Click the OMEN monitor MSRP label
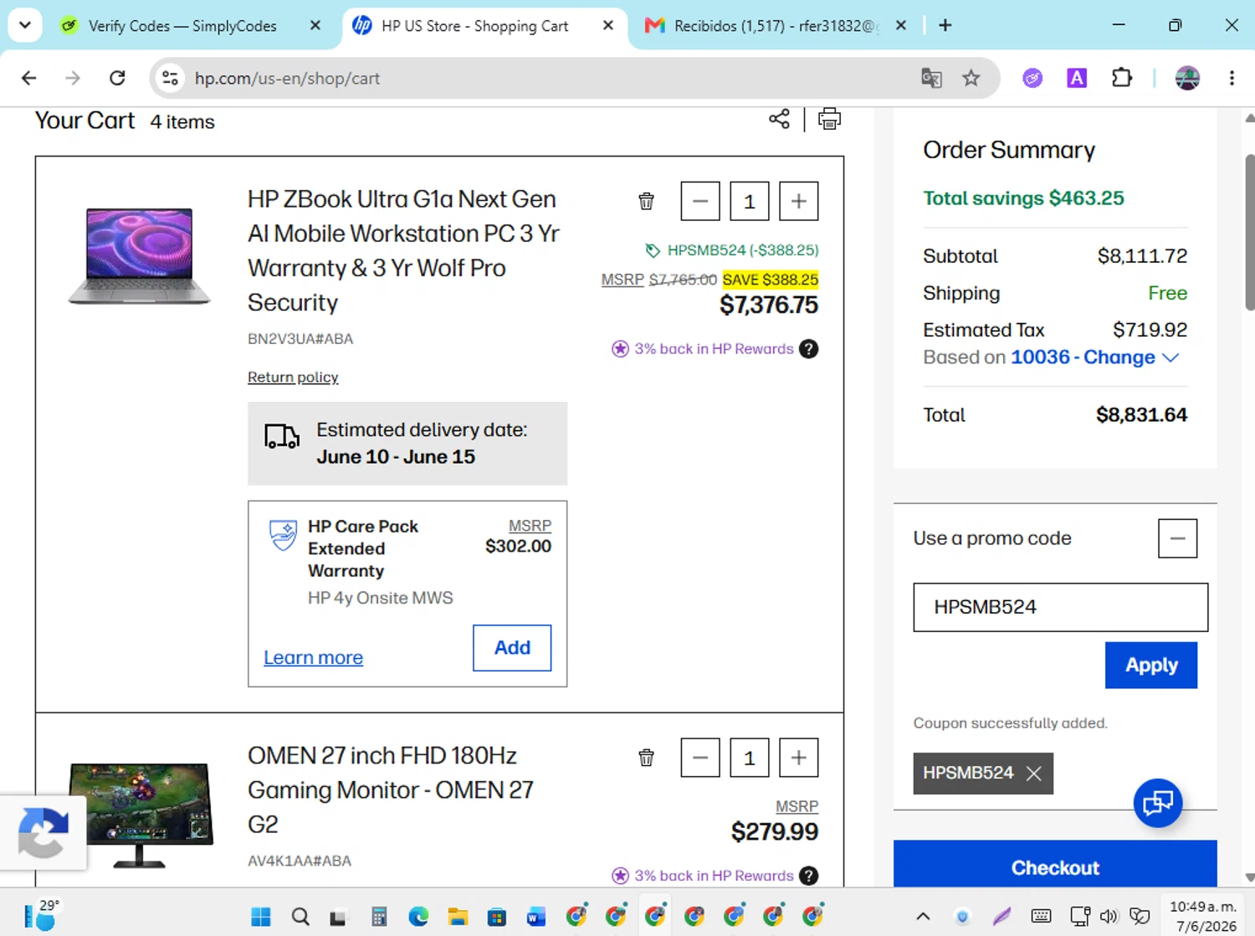Viewport: 1255px width, 936px height. pyautogui.click(x=797, y=806)
